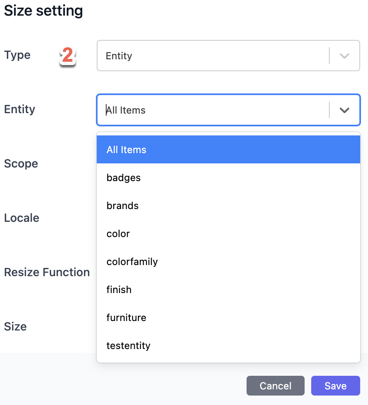The width and height of the screenshot is (368, 405).
Task: Select the "color" entity option
Action: pyautogui.click(x=228, y=233)
